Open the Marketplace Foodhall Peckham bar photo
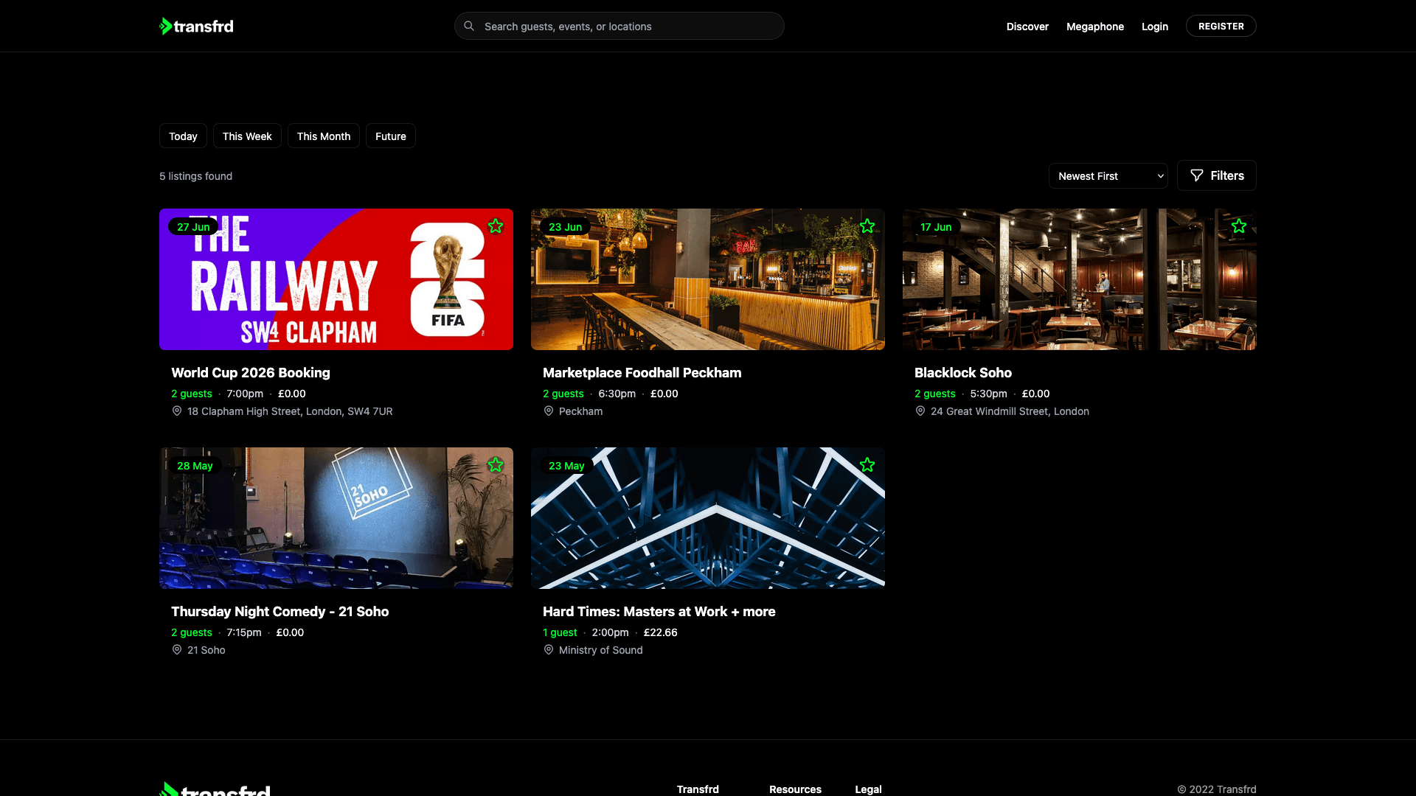 708,279
